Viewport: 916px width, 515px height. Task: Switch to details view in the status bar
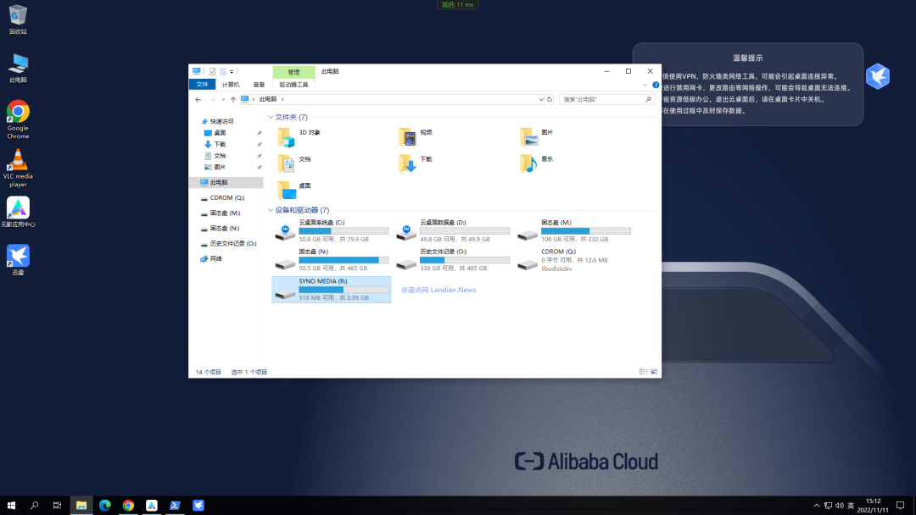pos(643,372)
